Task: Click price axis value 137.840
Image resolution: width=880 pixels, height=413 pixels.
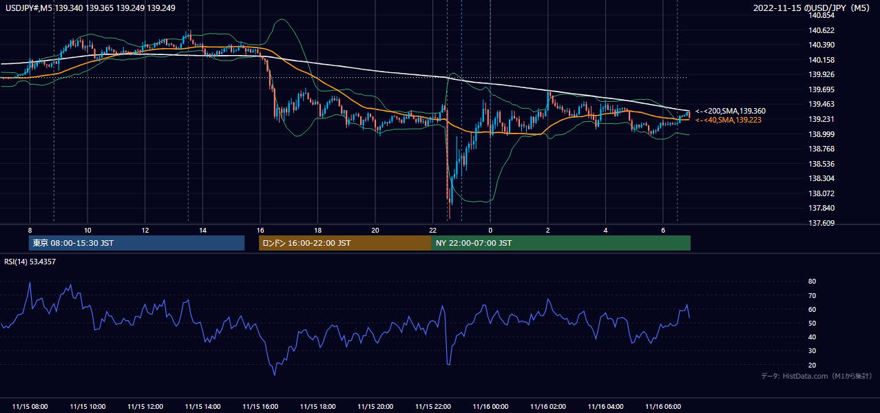Action: 820,208
